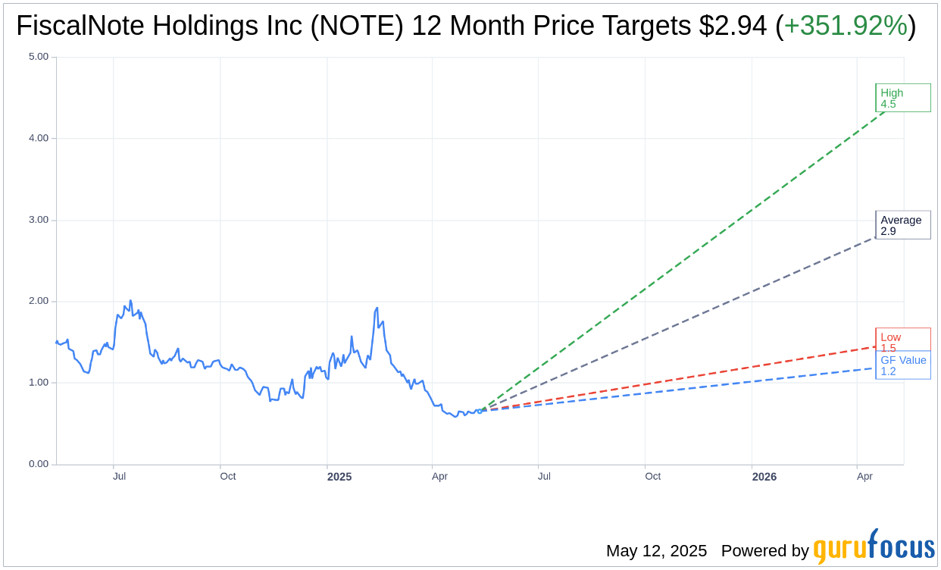
Task: Click the price line peak near 2.00
Action: pos(130,301)
